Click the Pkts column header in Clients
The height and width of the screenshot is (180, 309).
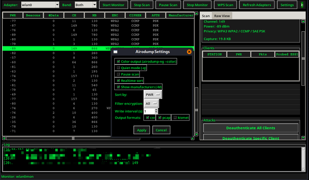tap(263, 54)
